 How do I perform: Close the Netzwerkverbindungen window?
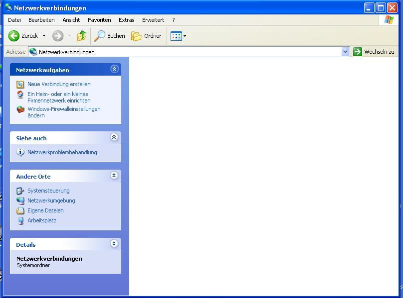pos(392,7)
